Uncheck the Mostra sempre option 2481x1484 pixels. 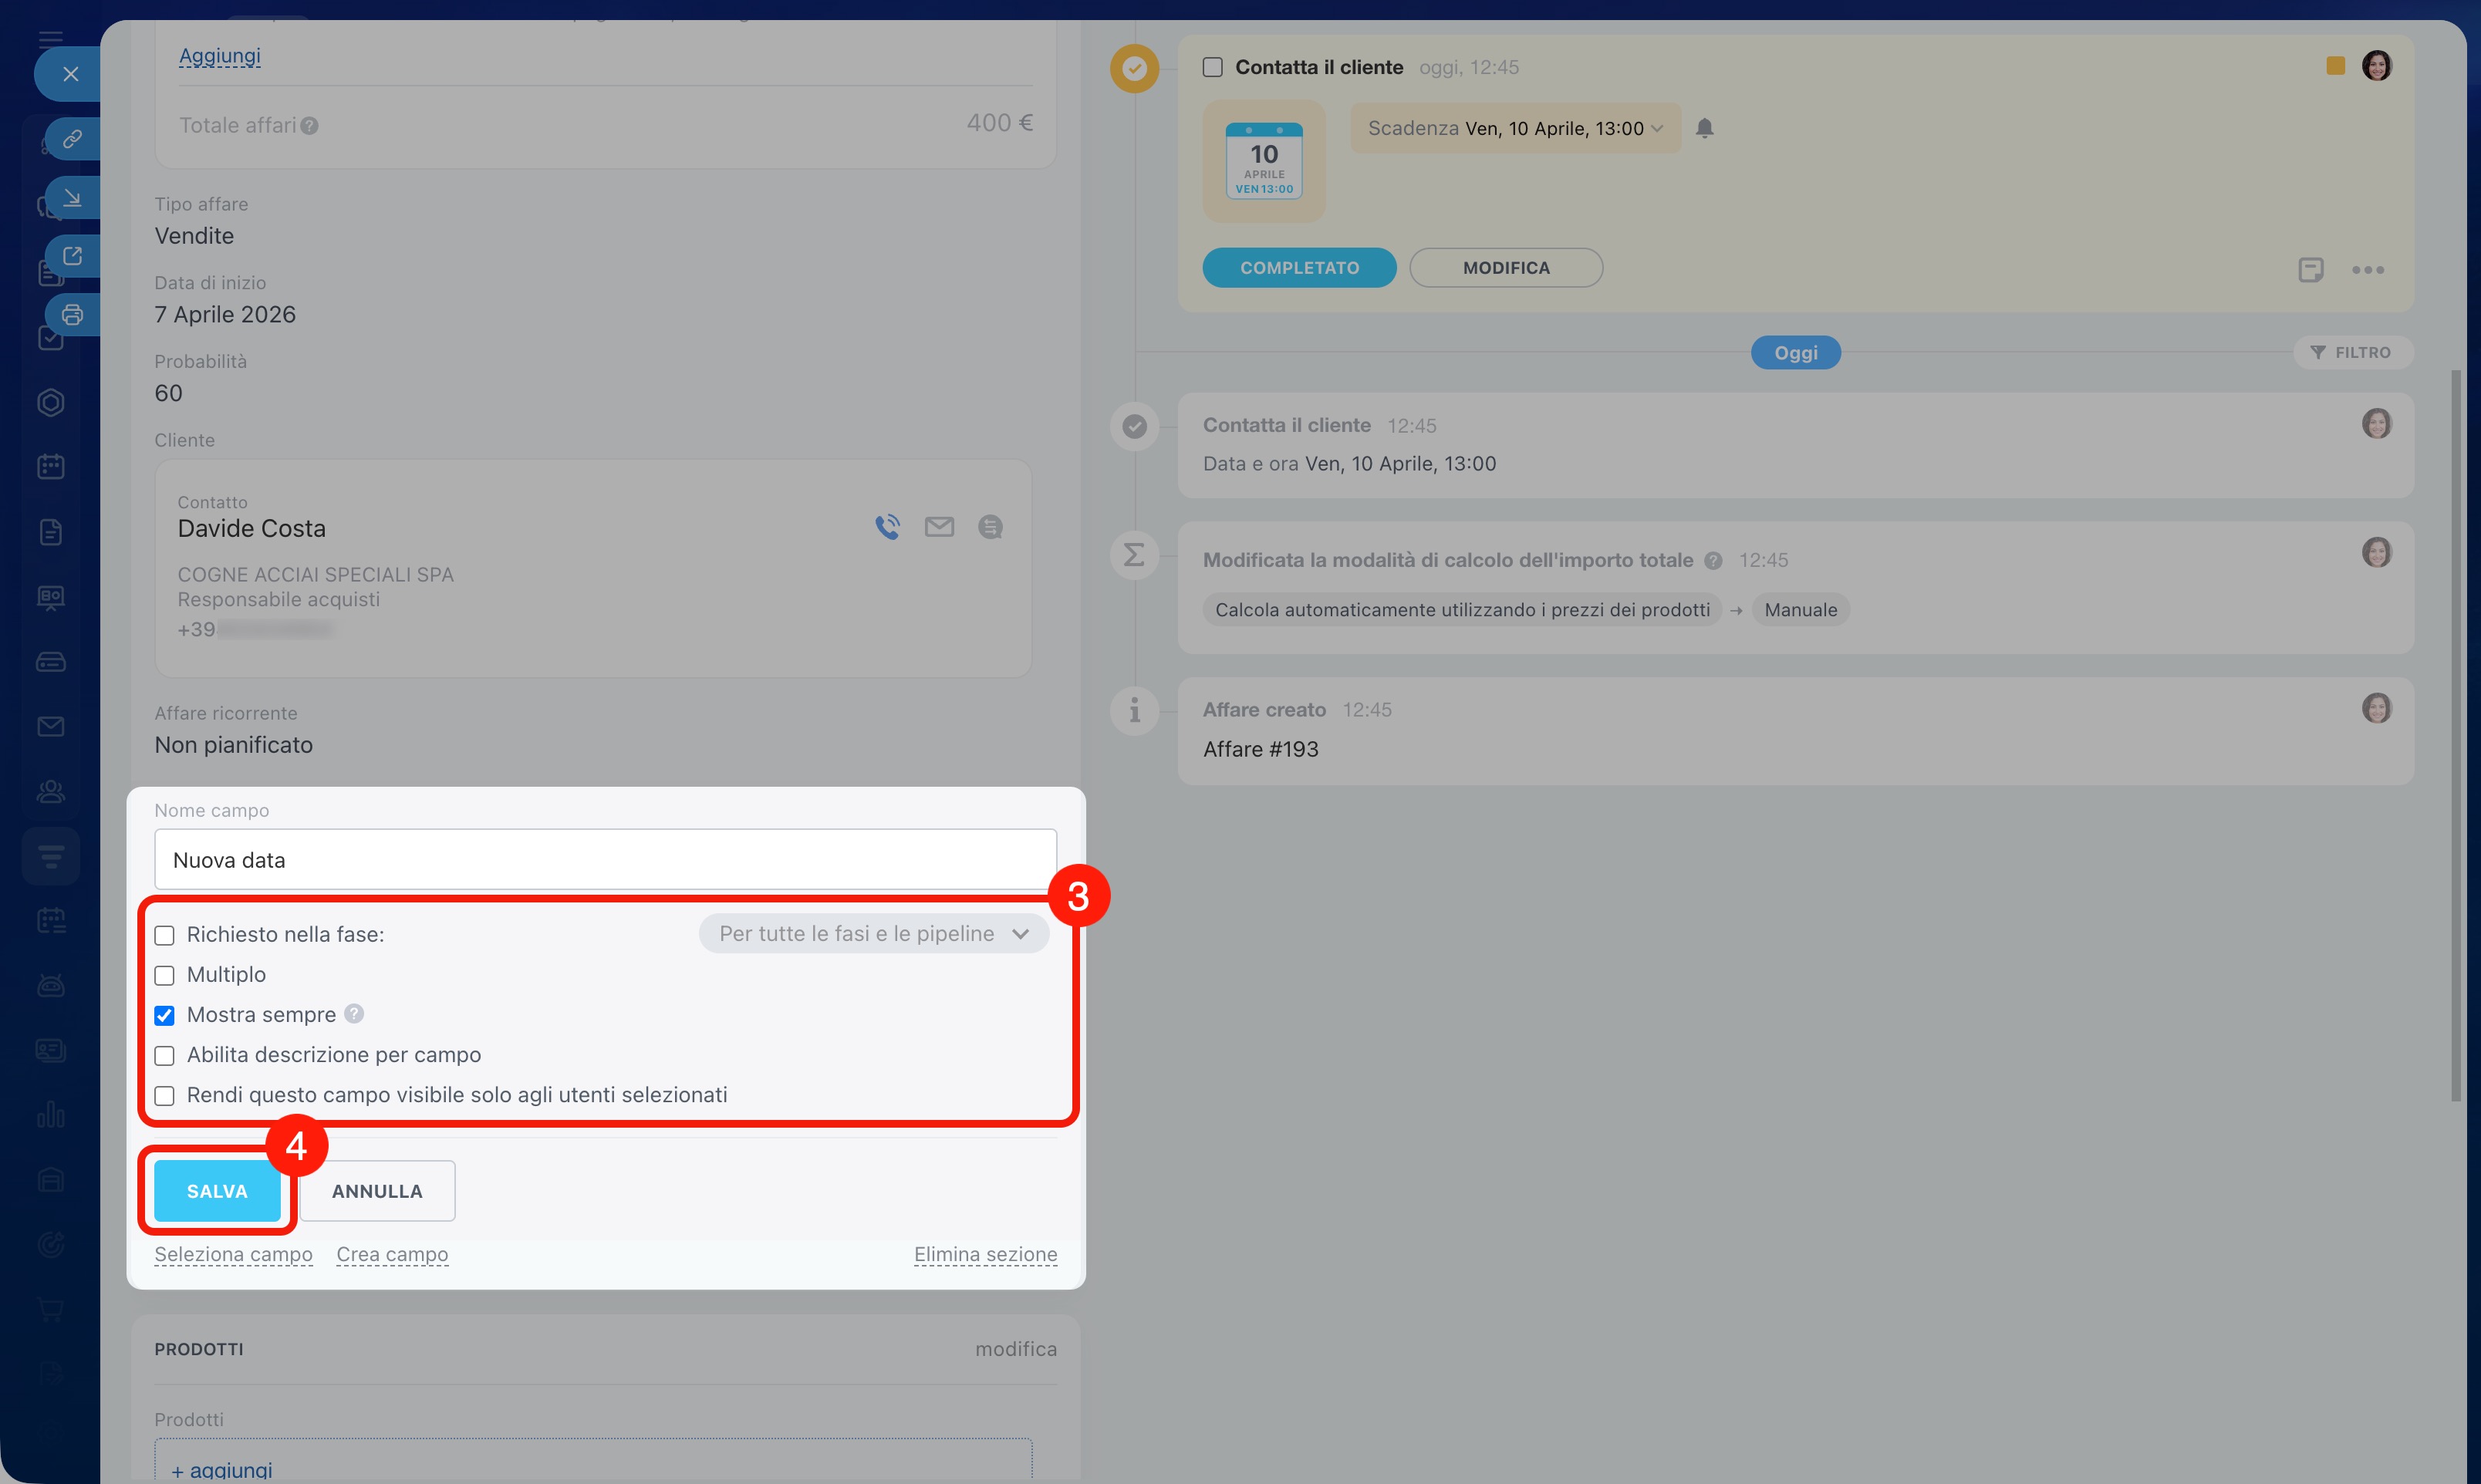165,1015
